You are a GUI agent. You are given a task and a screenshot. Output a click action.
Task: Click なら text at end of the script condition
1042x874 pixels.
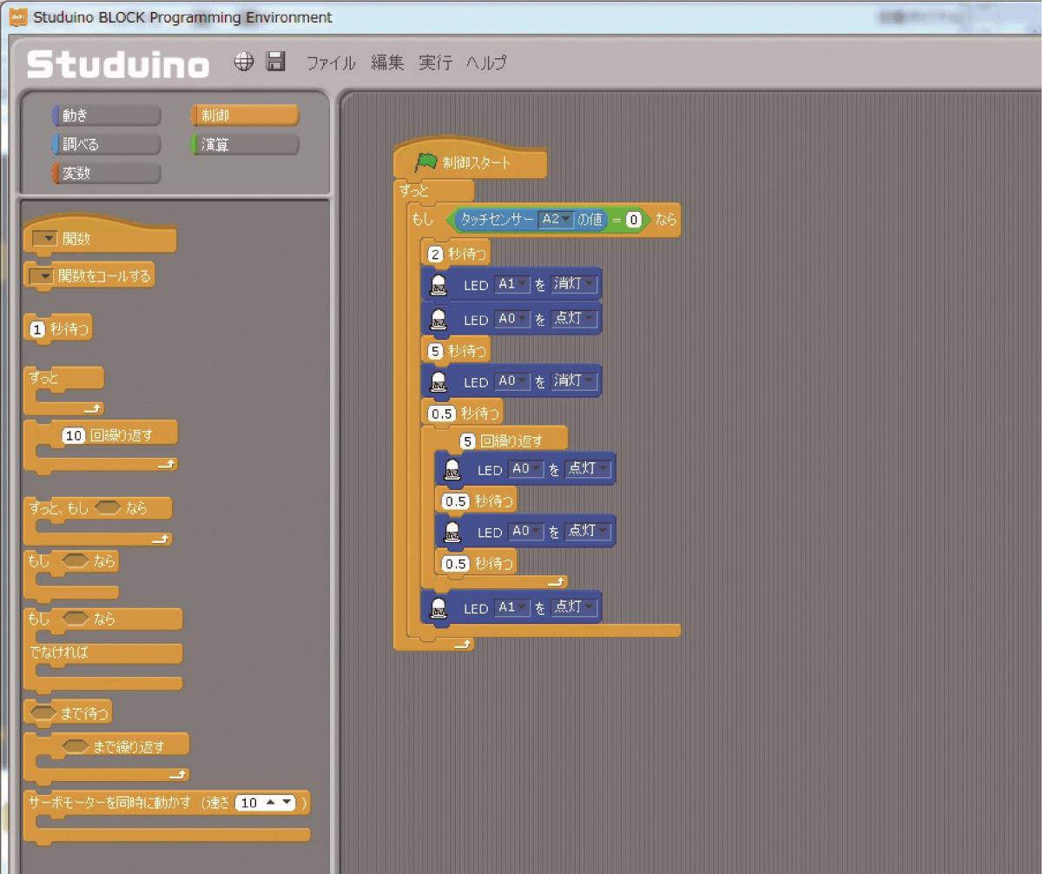pos(665,221)
